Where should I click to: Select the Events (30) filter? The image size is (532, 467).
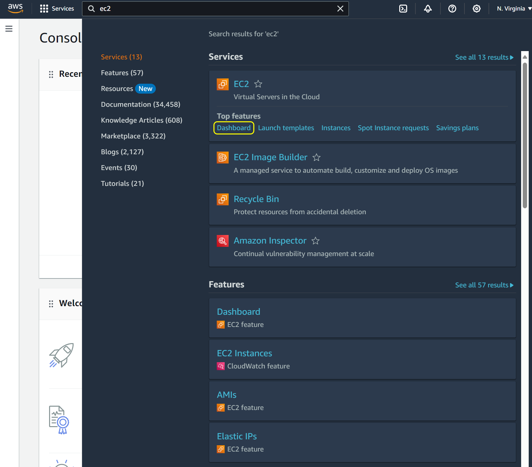coord(119,168)
